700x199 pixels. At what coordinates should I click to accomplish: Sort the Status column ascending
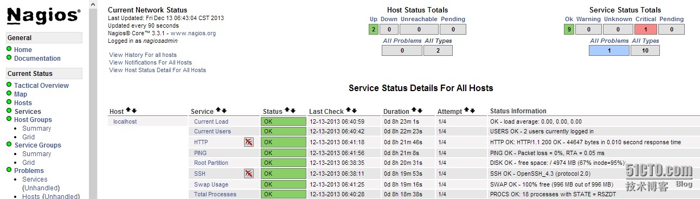[x=287, y=111]
